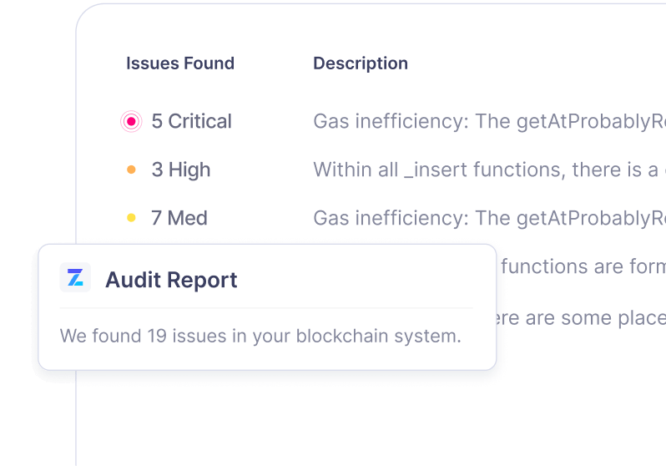Click the orange High severity dot

131,170
